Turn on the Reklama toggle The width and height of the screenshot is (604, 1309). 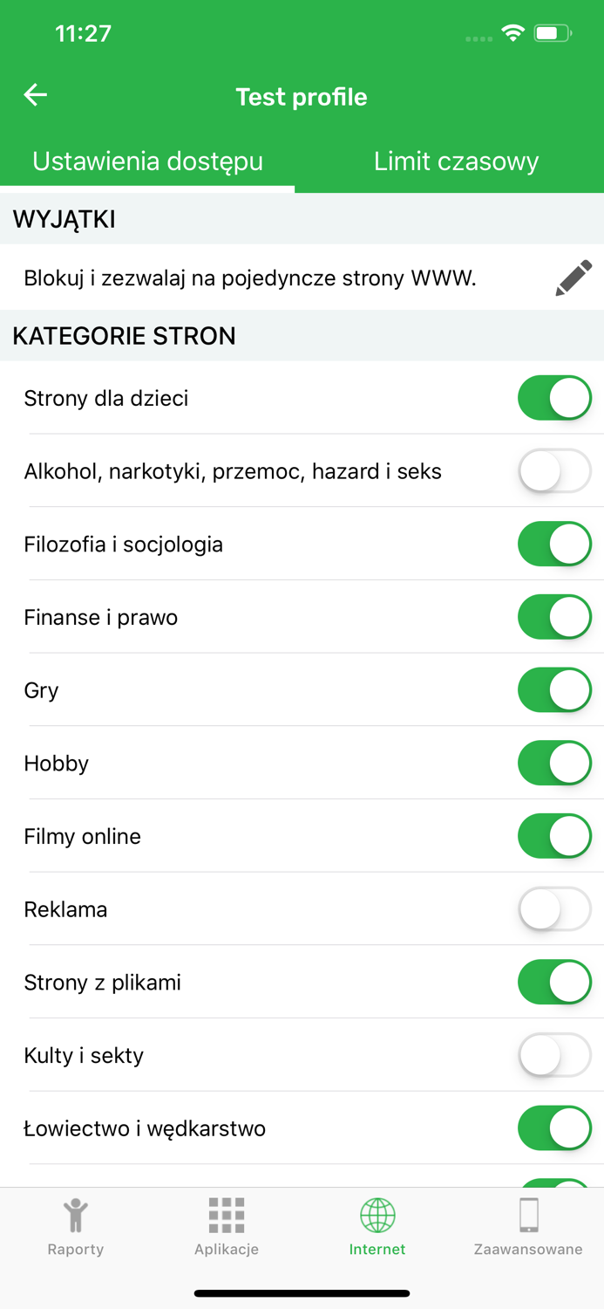pyautogui.click(x=555, y=908)
